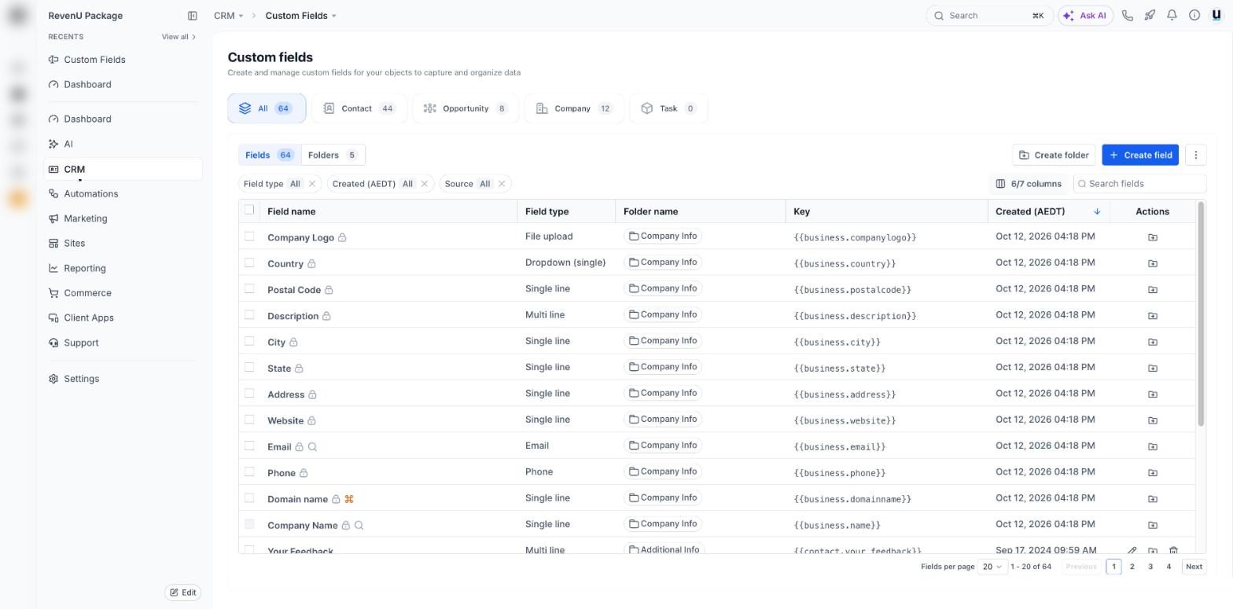Click move-to-folder icon for Email row
Image resolution: width=1233 pixels, height=609 pixels.
pos(1153,446)
